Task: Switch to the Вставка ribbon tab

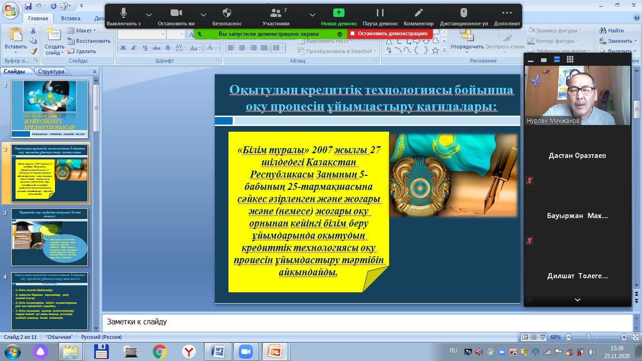Action: [70, 18]
